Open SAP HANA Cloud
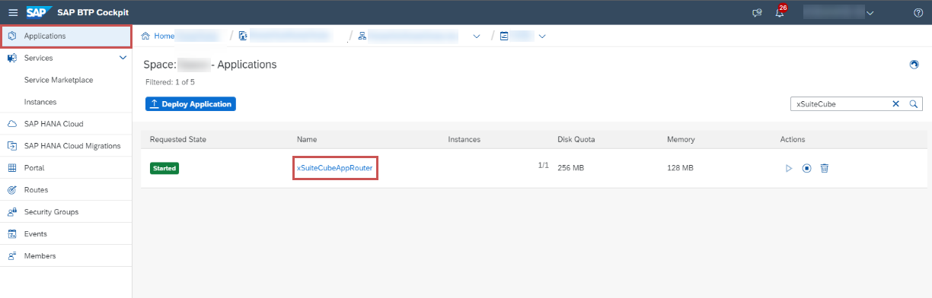This screenshot has height=298, width=932. [x=53, y=124]
